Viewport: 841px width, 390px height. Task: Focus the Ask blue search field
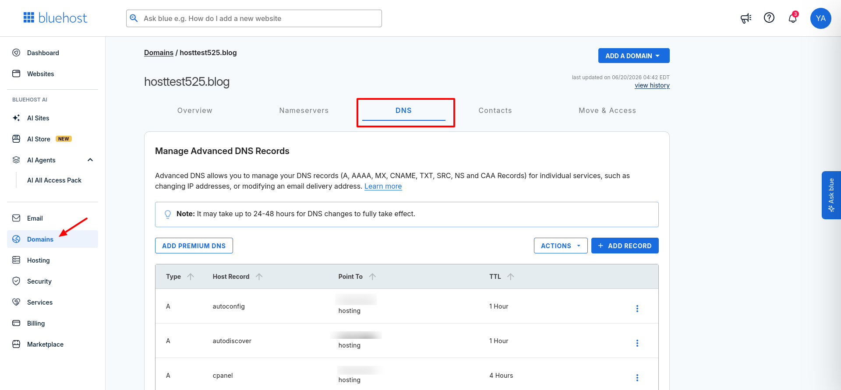point(254,18)
